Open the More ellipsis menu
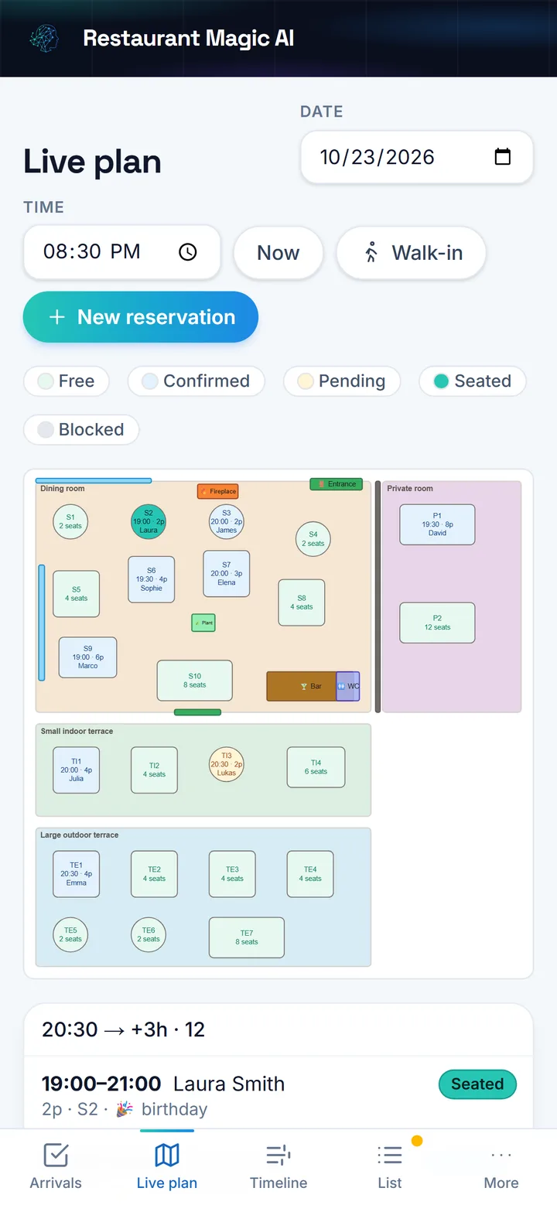 501,1156
